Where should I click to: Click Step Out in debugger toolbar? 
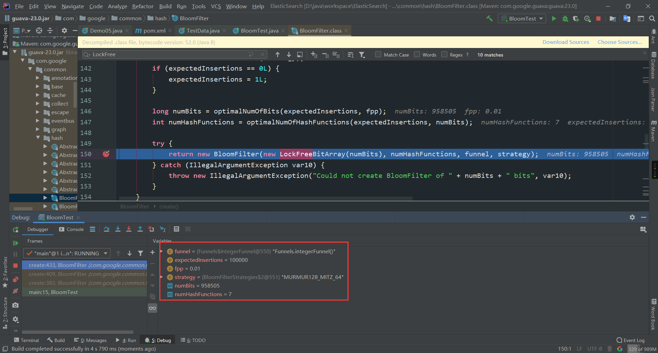140,229
